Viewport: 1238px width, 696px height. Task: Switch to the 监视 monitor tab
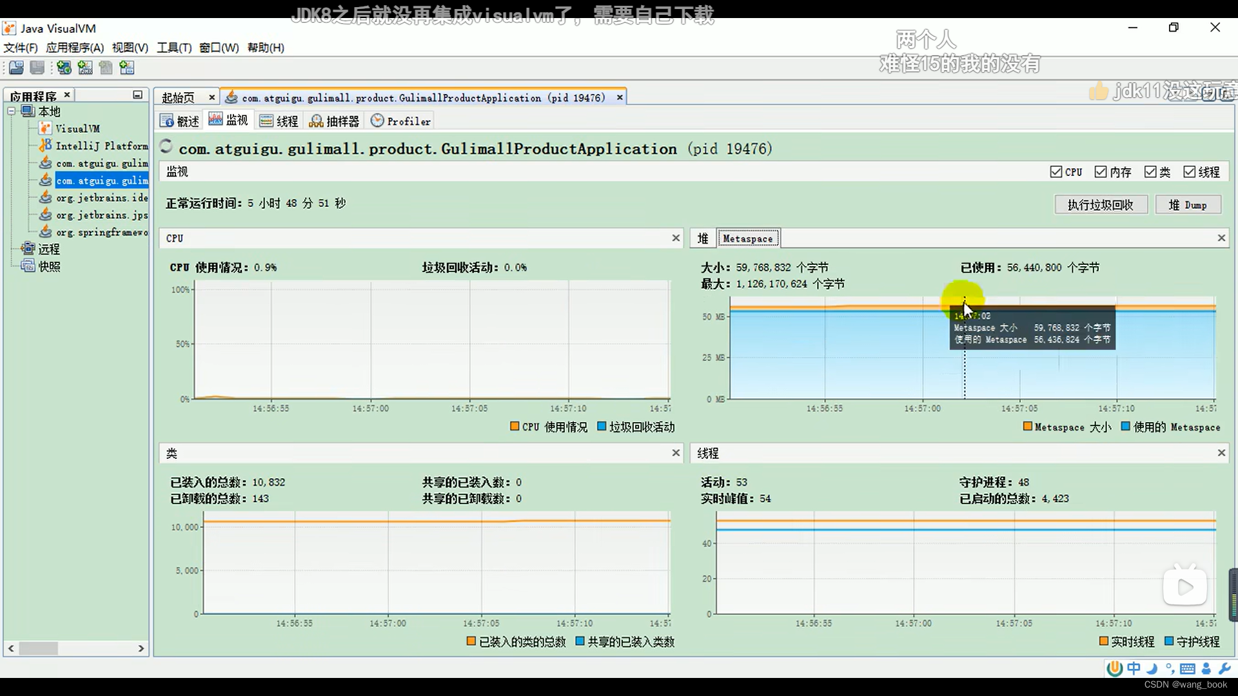228,121
